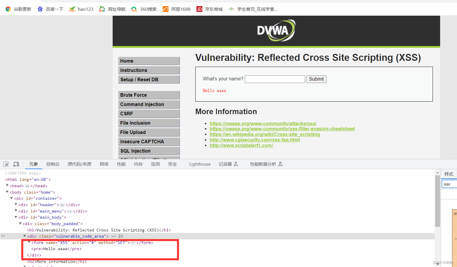Click the ellipsis badge in head element
The image size is (457, 267).
pyautogui.click(x=27, y=186)
